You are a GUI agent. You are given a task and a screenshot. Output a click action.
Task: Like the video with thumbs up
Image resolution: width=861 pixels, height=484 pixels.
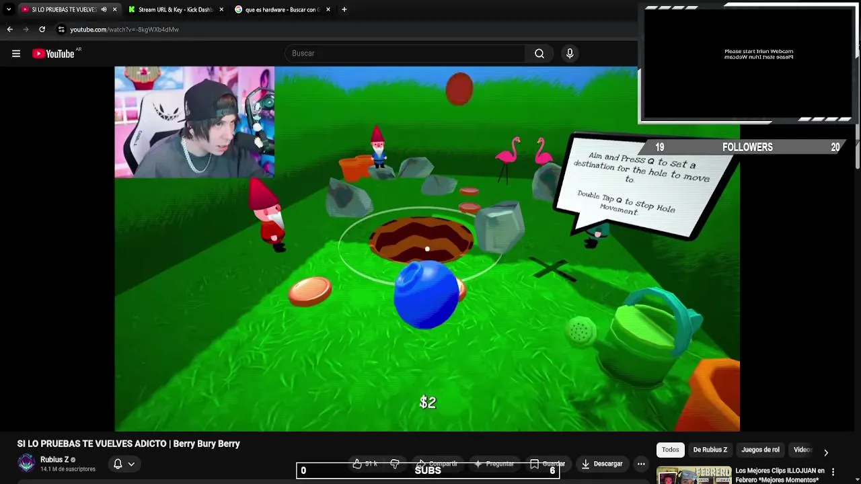click(365, 464)
